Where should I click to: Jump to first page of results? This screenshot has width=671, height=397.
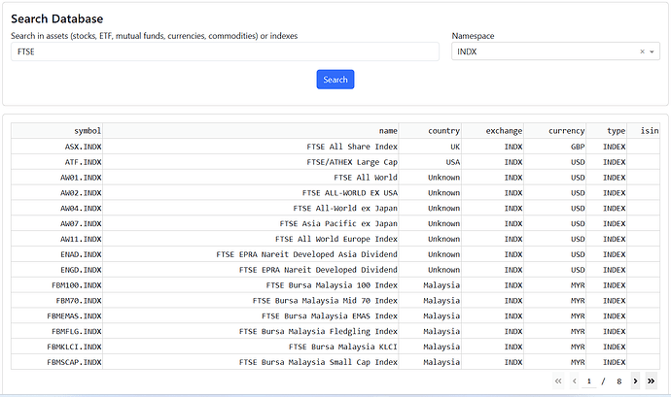point(558,381)
